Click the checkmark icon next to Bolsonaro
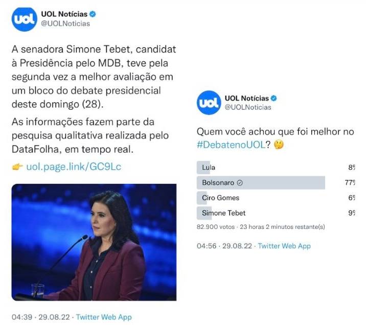 pyautogui.click(x=240, y=182)
